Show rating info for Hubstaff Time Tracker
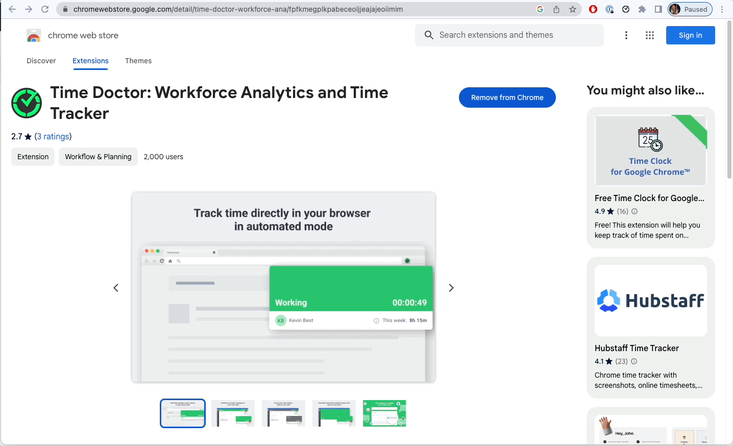 (x=634, y=361)
